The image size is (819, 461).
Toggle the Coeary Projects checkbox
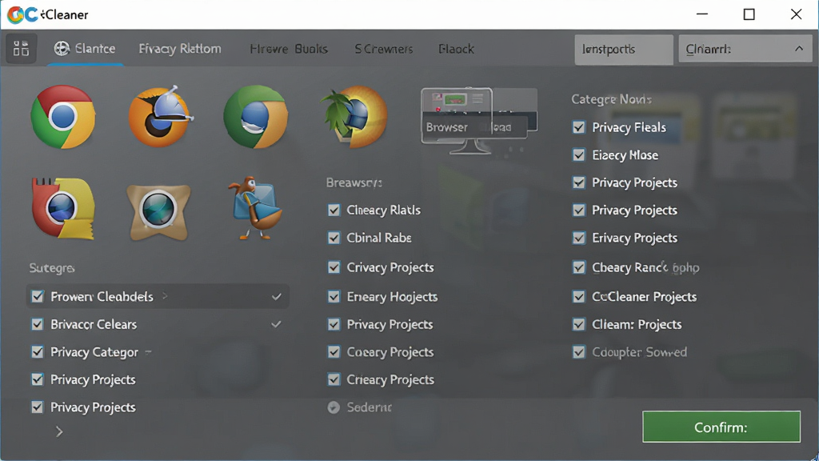334,352
